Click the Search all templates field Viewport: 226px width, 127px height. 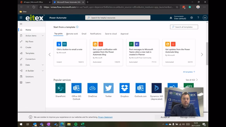pyautogui.click(x=184, y=27)
